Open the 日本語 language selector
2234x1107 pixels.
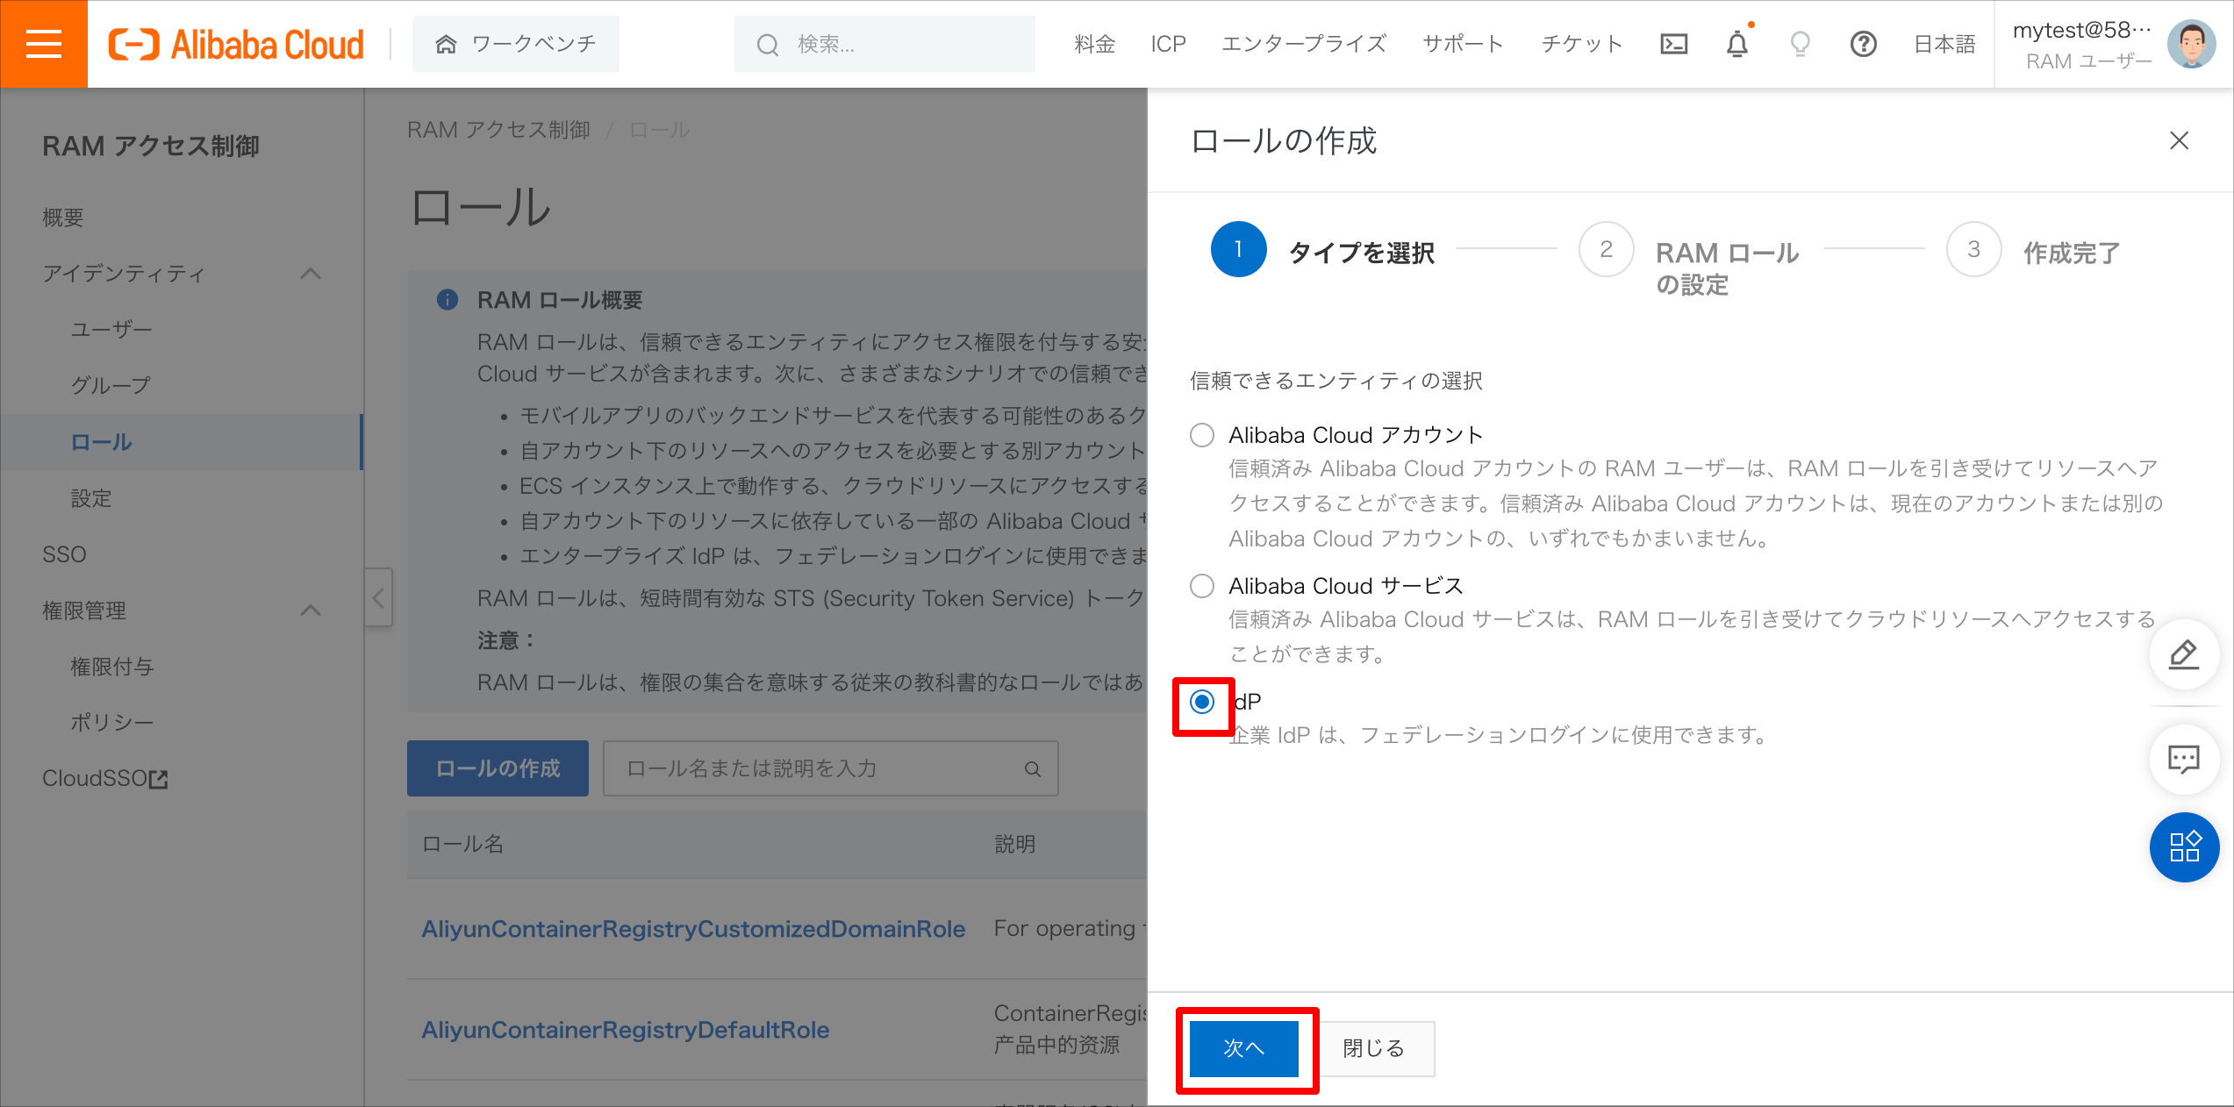click(1944, 44)
